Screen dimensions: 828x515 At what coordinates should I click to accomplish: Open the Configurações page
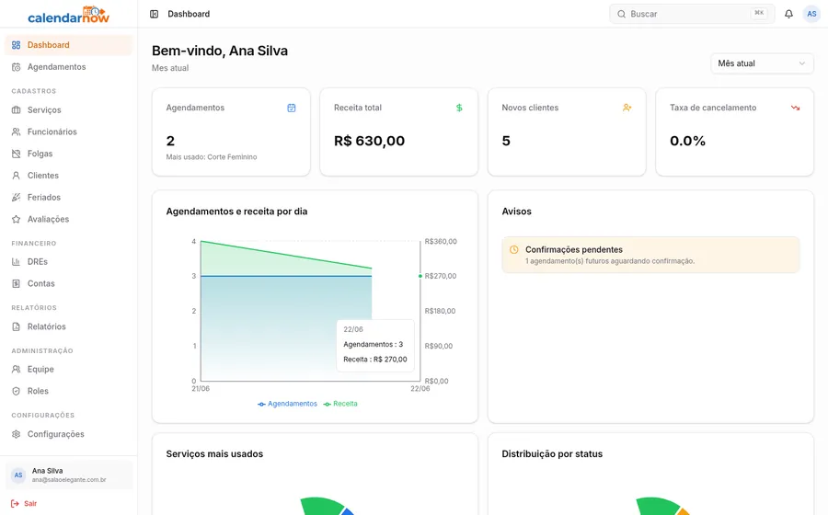pyautogui.click(x=69, y=434)
